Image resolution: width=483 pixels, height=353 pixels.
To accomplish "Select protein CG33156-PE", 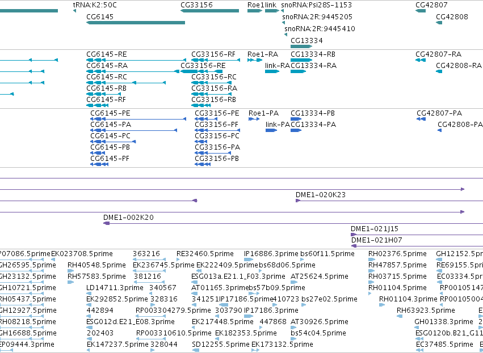I will click(x=206, y=119).
